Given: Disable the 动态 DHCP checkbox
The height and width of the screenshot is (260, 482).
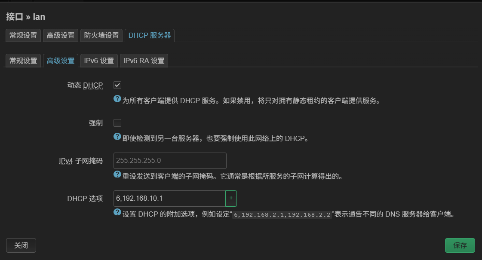Looking at the screenshot, I should (117, 85).
